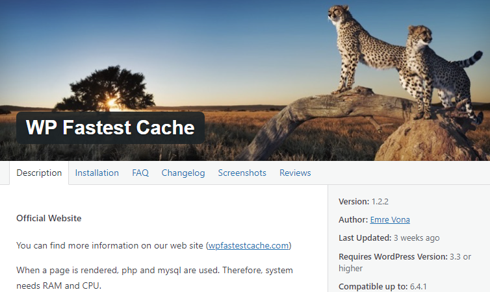Click the Last Updated: 3 weeks ago text
The image size is (490, 292).
[389, 238]
